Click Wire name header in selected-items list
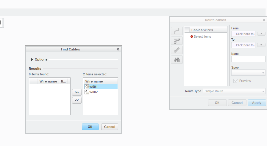This screenshot has height=146, width=267. pos(101,81)
